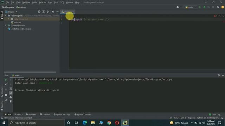Open Run panel gear settings
This screenshot has height=126, width=225.
pyautogui.click(x=219, y=75)
